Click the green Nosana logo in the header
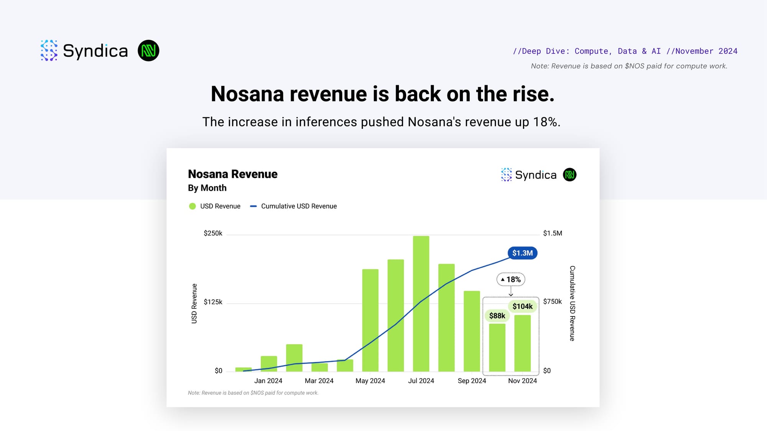This screenshot has height=431, width=767. pyautogui.click(x=148, y=51)
